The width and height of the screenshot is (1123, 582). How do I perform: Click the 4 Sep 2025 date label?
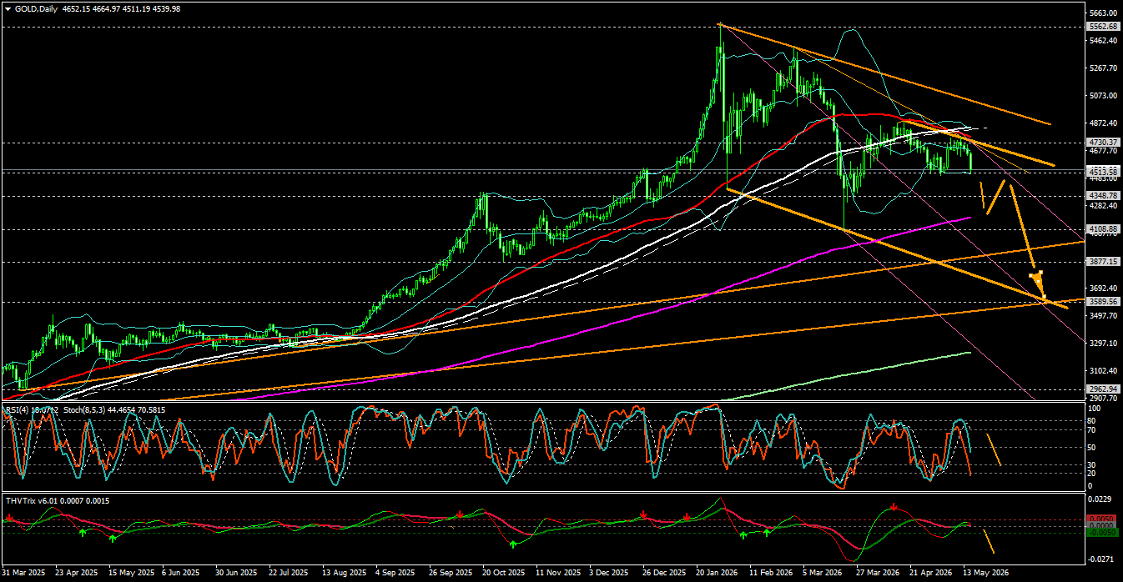tap(395, 574)
